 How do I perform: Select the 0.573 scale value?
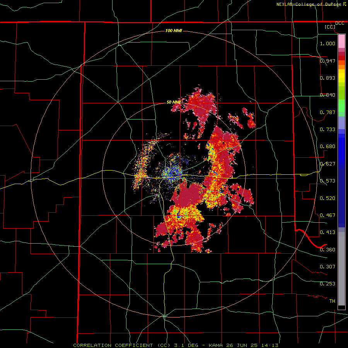[328, 181]
